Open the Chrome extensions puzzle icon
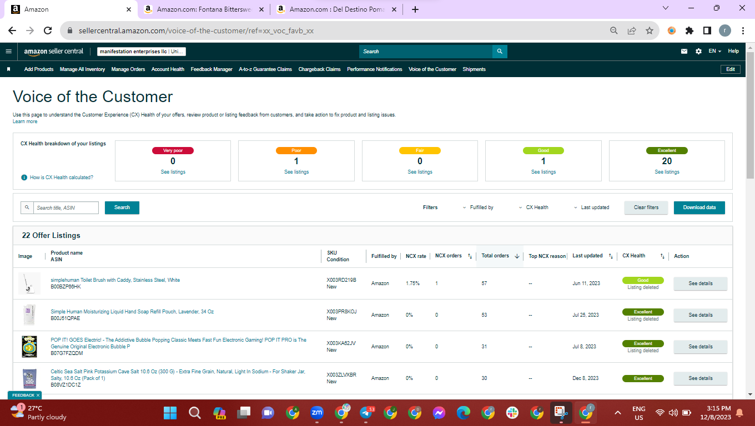This screenshot has height=426, width=755. click(689, 31)
